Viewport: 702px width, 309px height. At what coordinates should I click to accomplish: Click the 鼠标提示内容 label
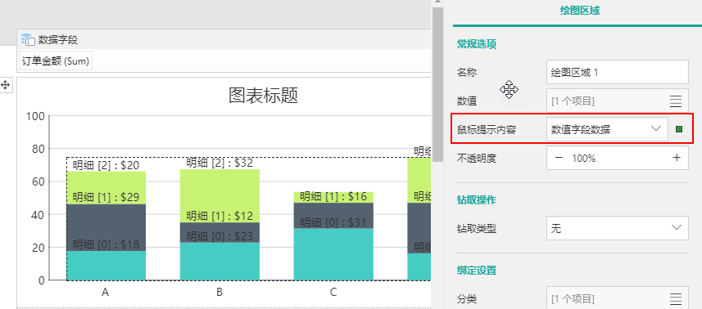tap(487, 130)
